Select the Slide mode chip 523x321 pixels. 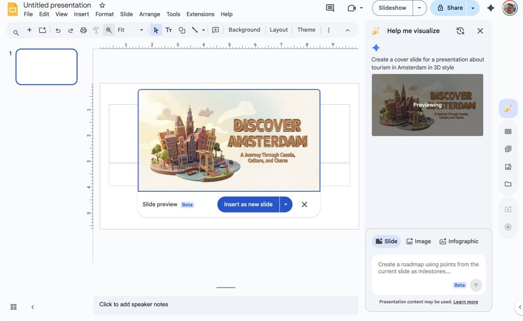[x=386, y=241]
